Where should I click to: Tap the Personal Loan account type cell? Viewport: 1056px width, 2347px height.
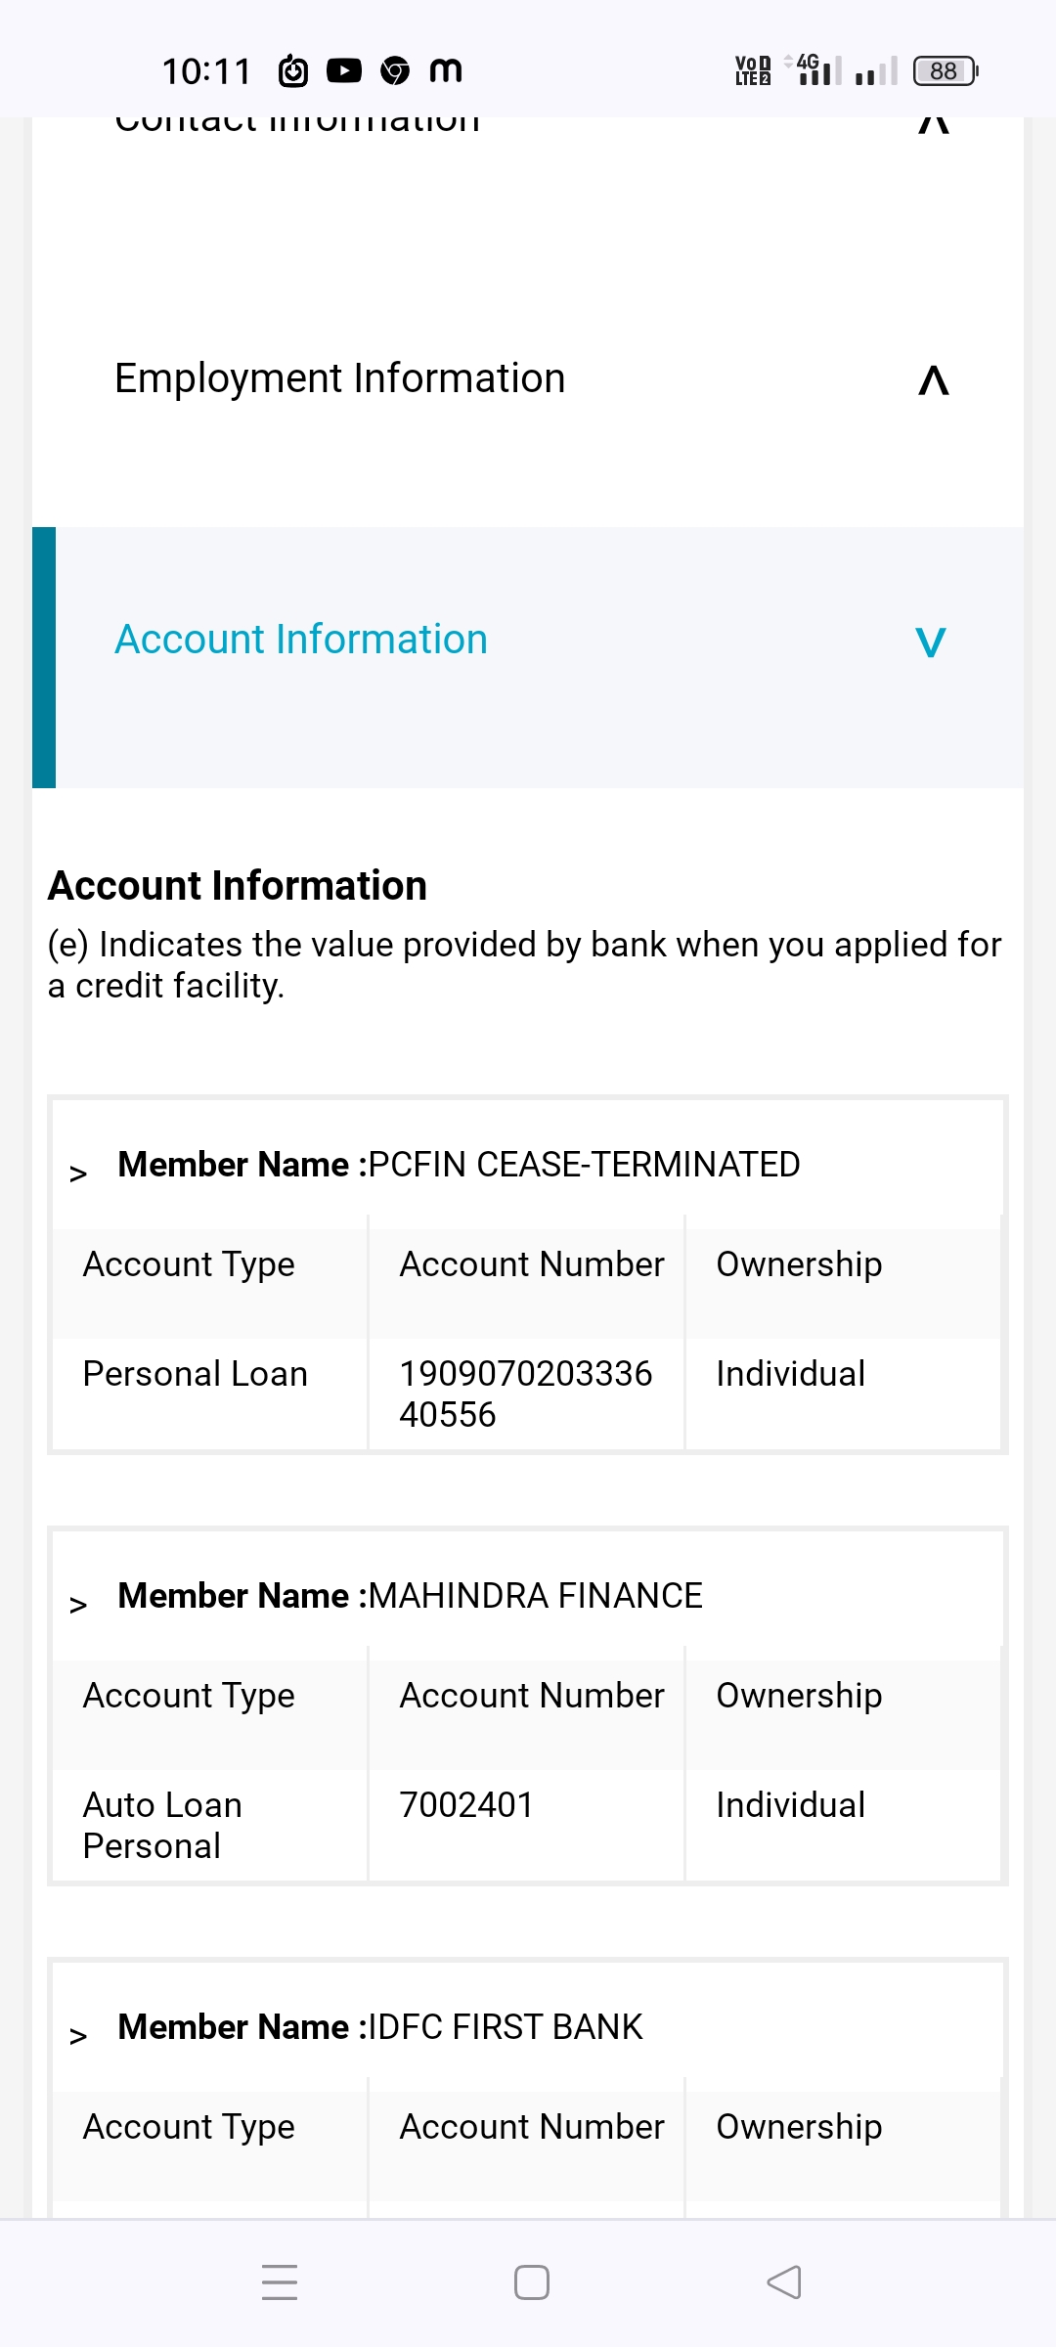pos(196,1374)
